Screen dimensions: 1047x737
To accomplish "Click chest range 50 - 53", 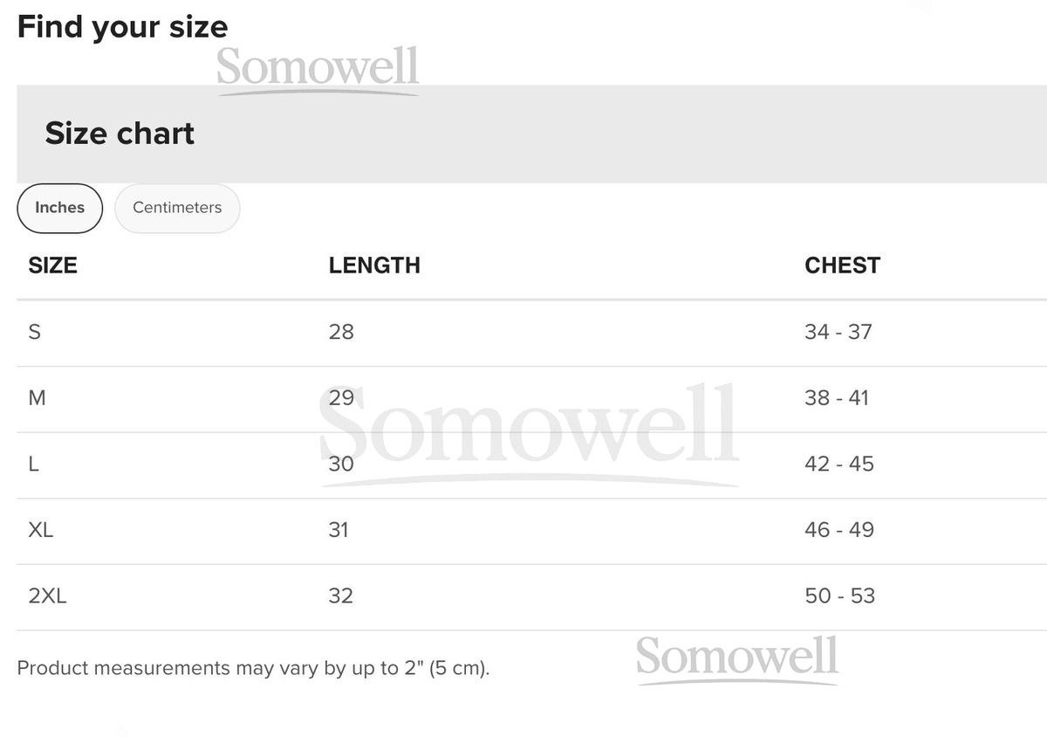I will click(x=839, y=596).
